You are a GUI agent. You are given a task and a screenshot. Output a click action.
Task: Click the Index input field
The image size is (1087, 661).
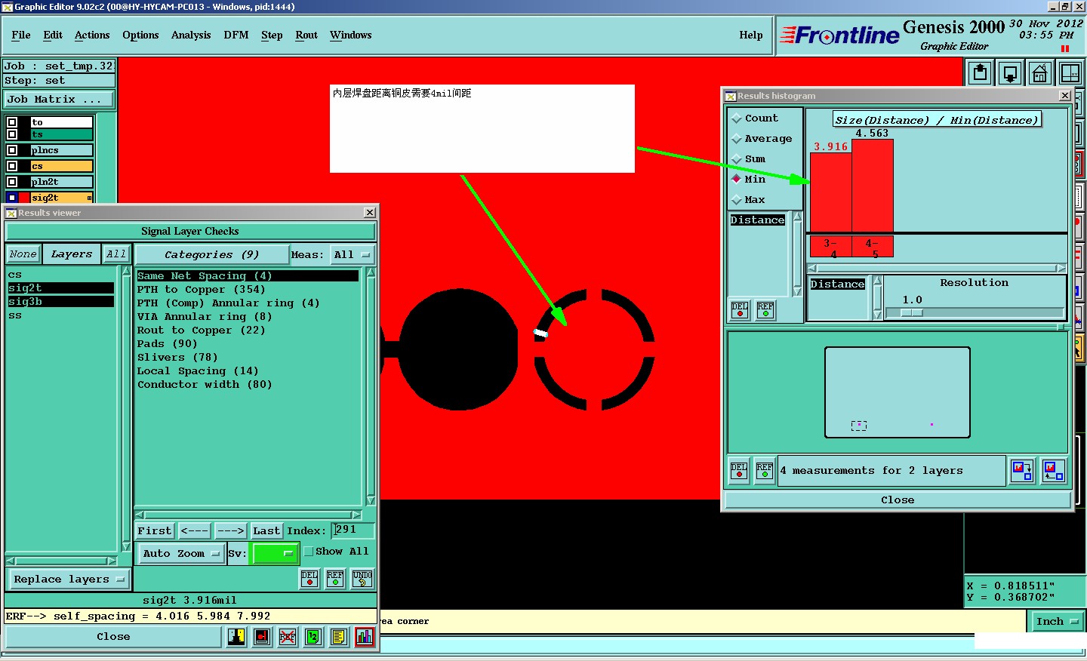[x=353, y=530]
